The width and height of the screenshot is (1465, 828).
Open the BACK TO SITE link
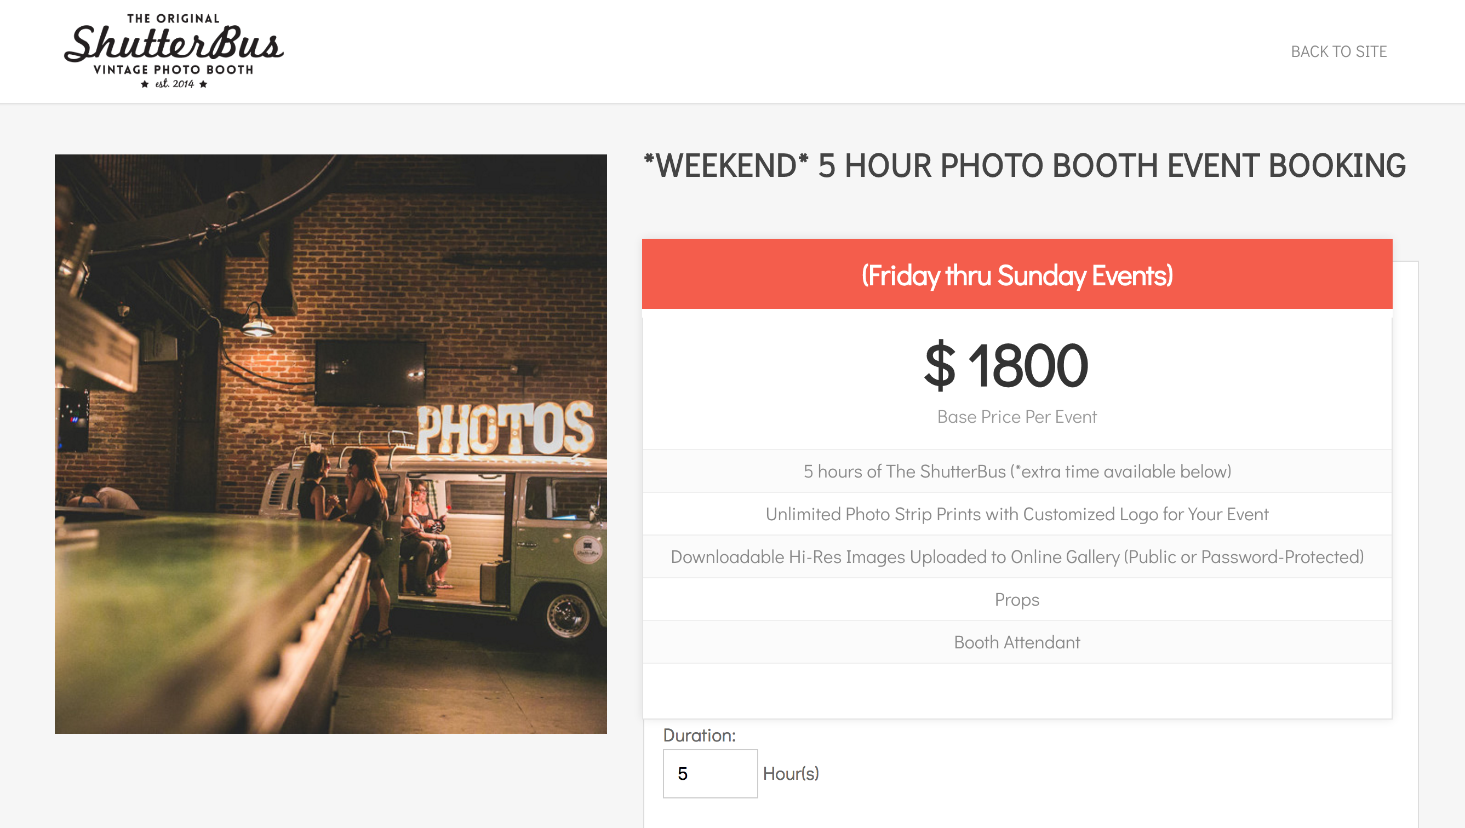(x=1338, y=51)
